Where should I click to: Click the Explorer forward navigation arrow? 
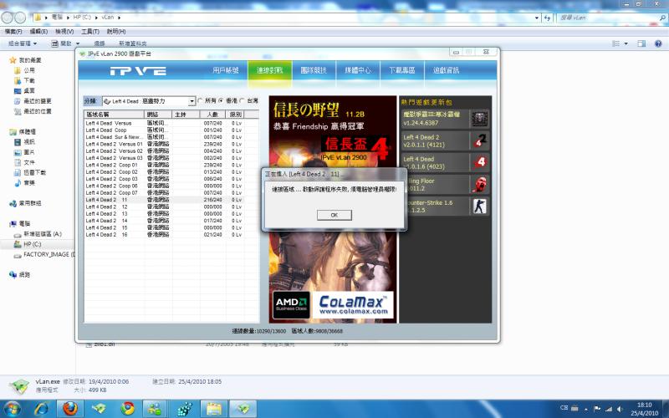(20, 18)
